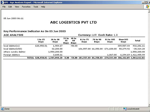Click the others sundry debtor row label

[14, 52]
